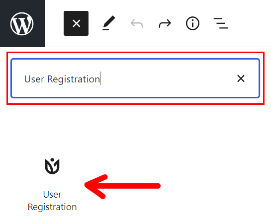Screen dimensions: 271x217
Task: Insert the User Registration block via its icon
Action: point(52,166)
